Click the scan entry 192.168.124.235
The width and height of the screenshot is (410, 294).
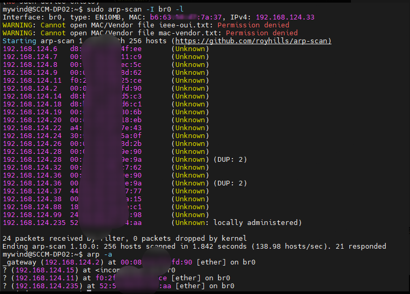[x=34, y=223]
